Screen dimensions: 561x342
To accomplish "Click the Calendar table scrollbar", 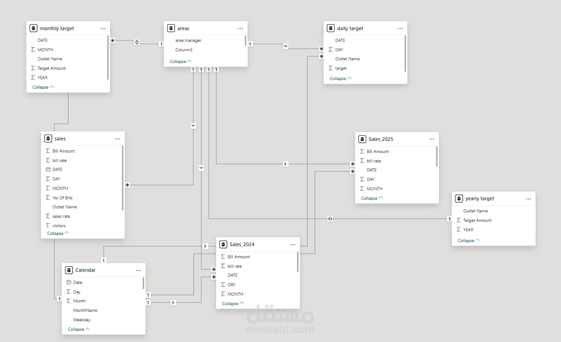I will 144,283.
